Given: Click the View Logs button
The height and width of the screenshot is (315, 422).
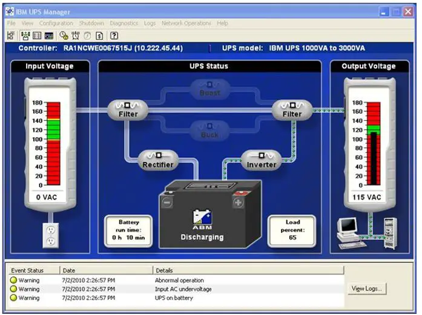Looking at the screenshot, I should point(367,288).
